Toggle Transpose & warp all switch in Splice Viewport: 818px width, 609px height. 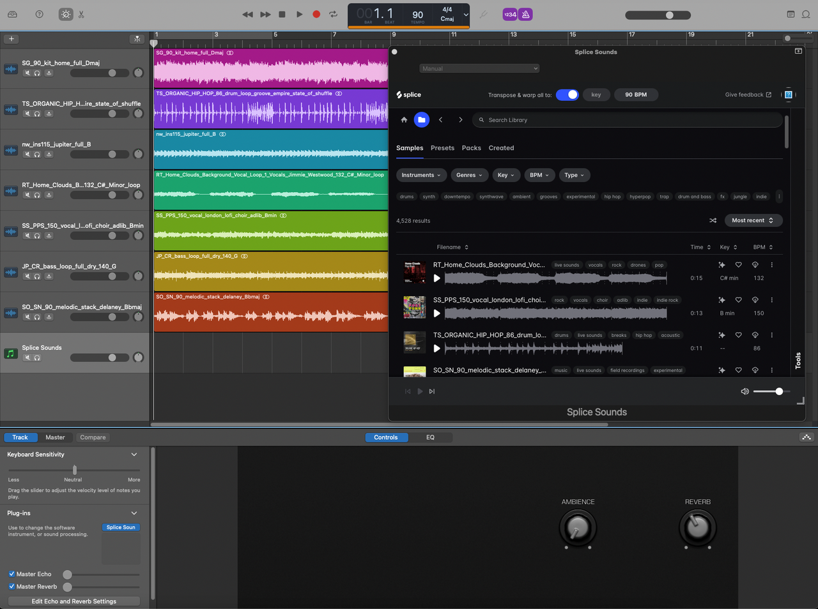tap(567, 94)
